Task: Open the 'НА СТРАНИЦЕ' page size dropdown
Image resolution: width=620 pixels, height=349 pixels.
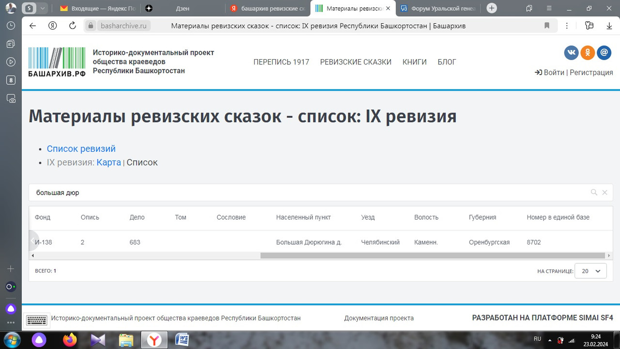Action: click(590, 271)
